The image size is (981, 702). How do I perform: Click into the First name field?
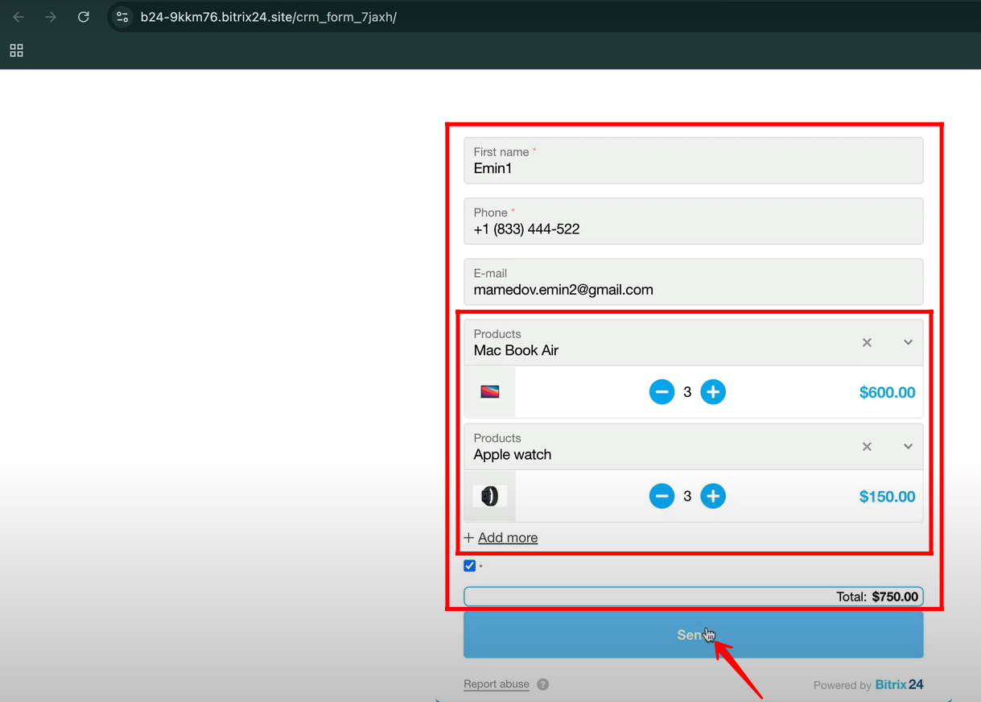pos(693,168)
